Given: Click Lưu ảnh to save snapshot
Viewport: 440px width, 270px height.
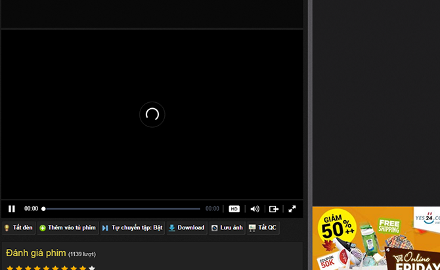Looking at the screenshot, I should tap(227, 228).
